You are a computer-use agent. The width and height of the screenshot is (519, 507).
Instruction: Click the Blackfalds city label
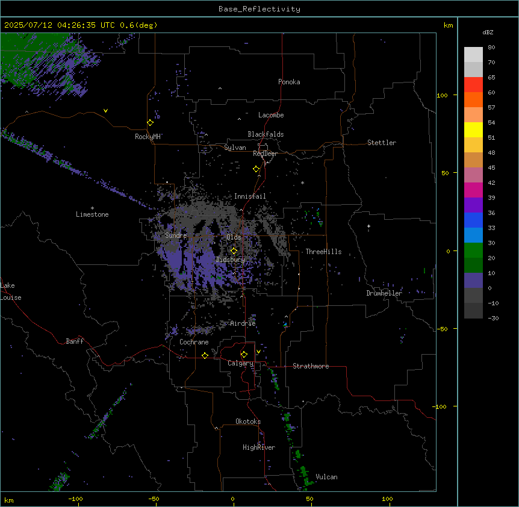click(x=266, y=134)
